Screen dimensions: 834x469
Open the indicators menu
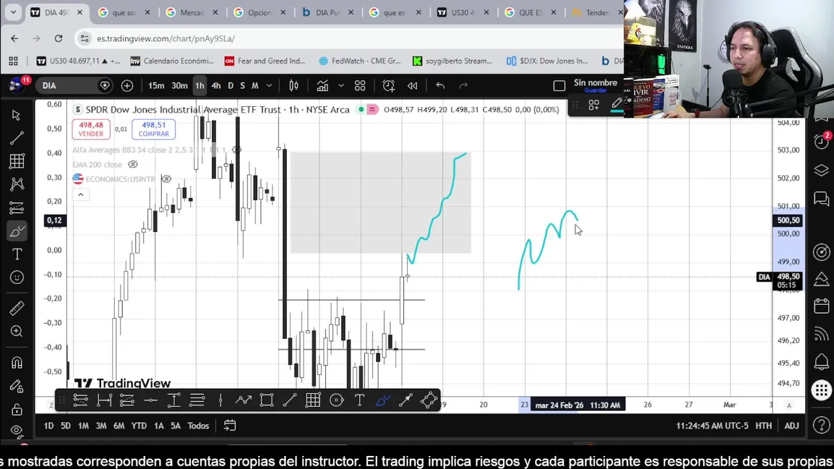point(323,85)
